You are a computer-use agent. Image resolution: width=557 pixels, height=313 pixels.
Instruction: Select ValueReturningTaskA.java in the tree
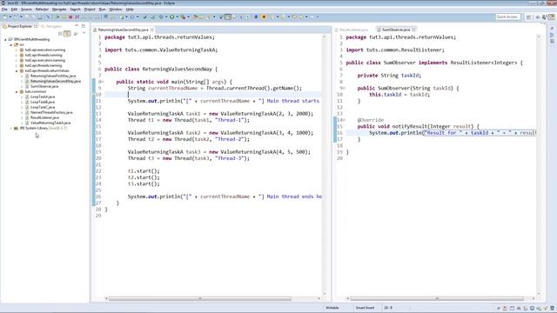50,123
